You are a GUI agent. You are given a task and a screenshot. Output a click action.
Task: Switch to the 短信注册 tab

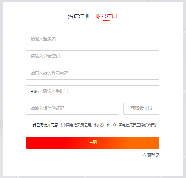[x=79, y=16]
